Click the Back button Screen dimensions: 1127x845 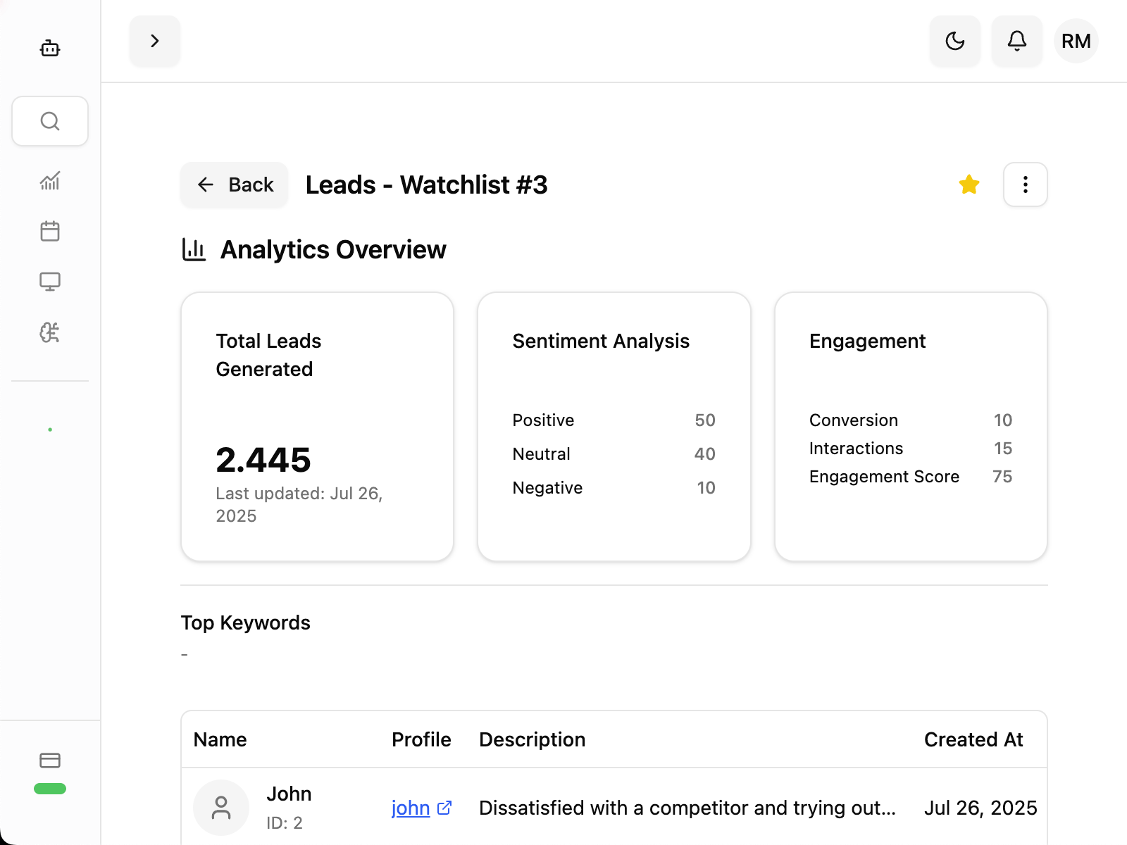234,184
